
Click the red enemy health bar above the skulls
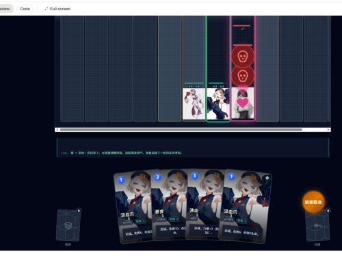[x=243, y=45]
